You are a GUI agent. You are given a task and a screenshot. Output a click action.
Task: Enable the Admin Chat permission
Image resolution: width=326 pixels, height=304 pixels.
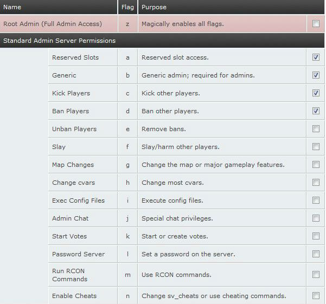[316, 218]
